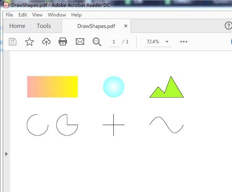Open the File menu

pyautogui.click(x=10, y=15)
